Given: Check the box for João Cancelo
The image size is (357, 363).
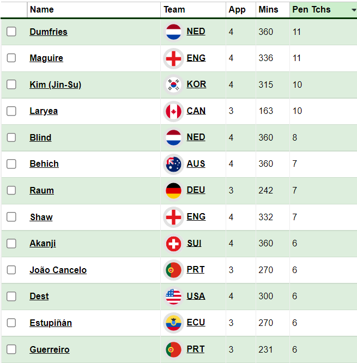Looking at the screenshot, I should 11,270.
